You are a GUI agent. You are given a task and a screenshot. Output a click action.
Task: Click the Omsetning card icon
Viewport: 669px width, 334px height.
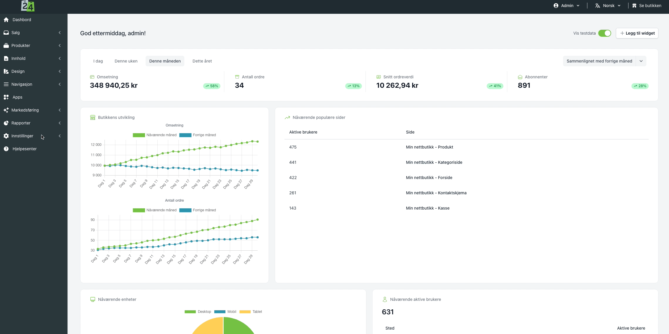[92, 77]
